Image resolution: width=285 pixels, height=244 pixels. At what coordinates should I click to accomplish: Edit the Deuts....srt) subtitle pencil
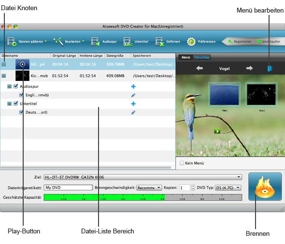tap(133, 112)
